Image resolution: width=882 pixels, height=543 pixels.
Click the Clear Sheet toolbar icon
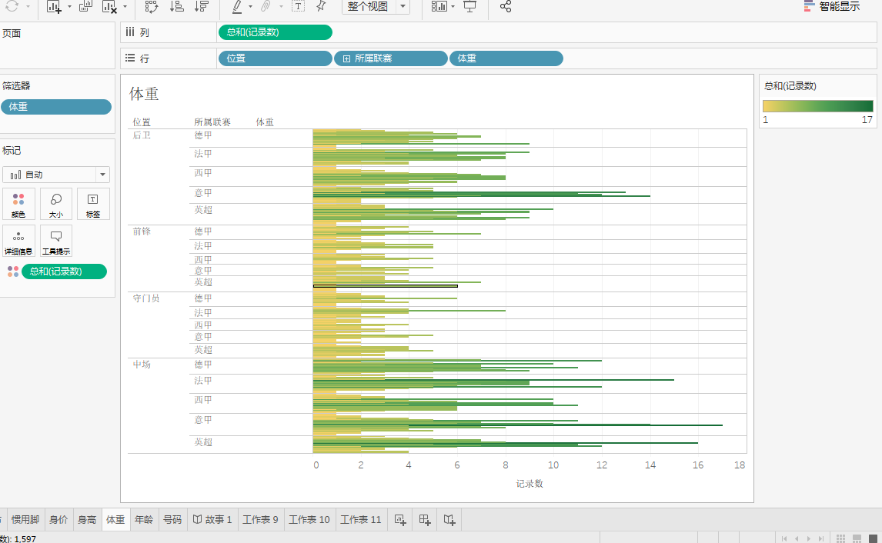(x=110, y=7)
